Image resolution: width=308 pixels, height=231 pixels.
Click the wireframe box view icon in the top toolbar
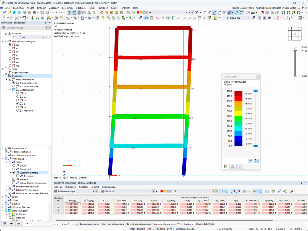click(267, 12)
